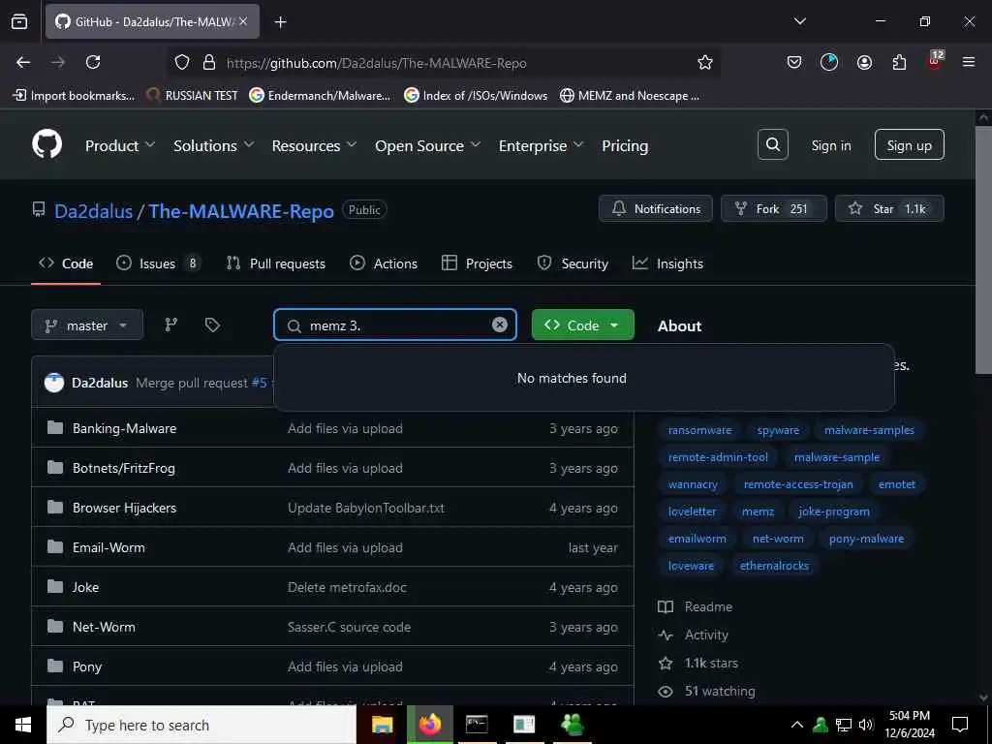Viewport: 992px width, 744px height.
Task: Expand the Open Source menu
Action: tap(427, 145)
